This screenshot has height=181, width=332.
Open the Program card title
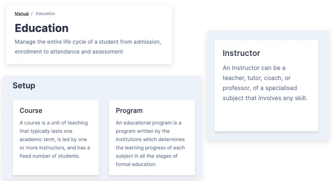pyautogui.click(x=129, y=111)
